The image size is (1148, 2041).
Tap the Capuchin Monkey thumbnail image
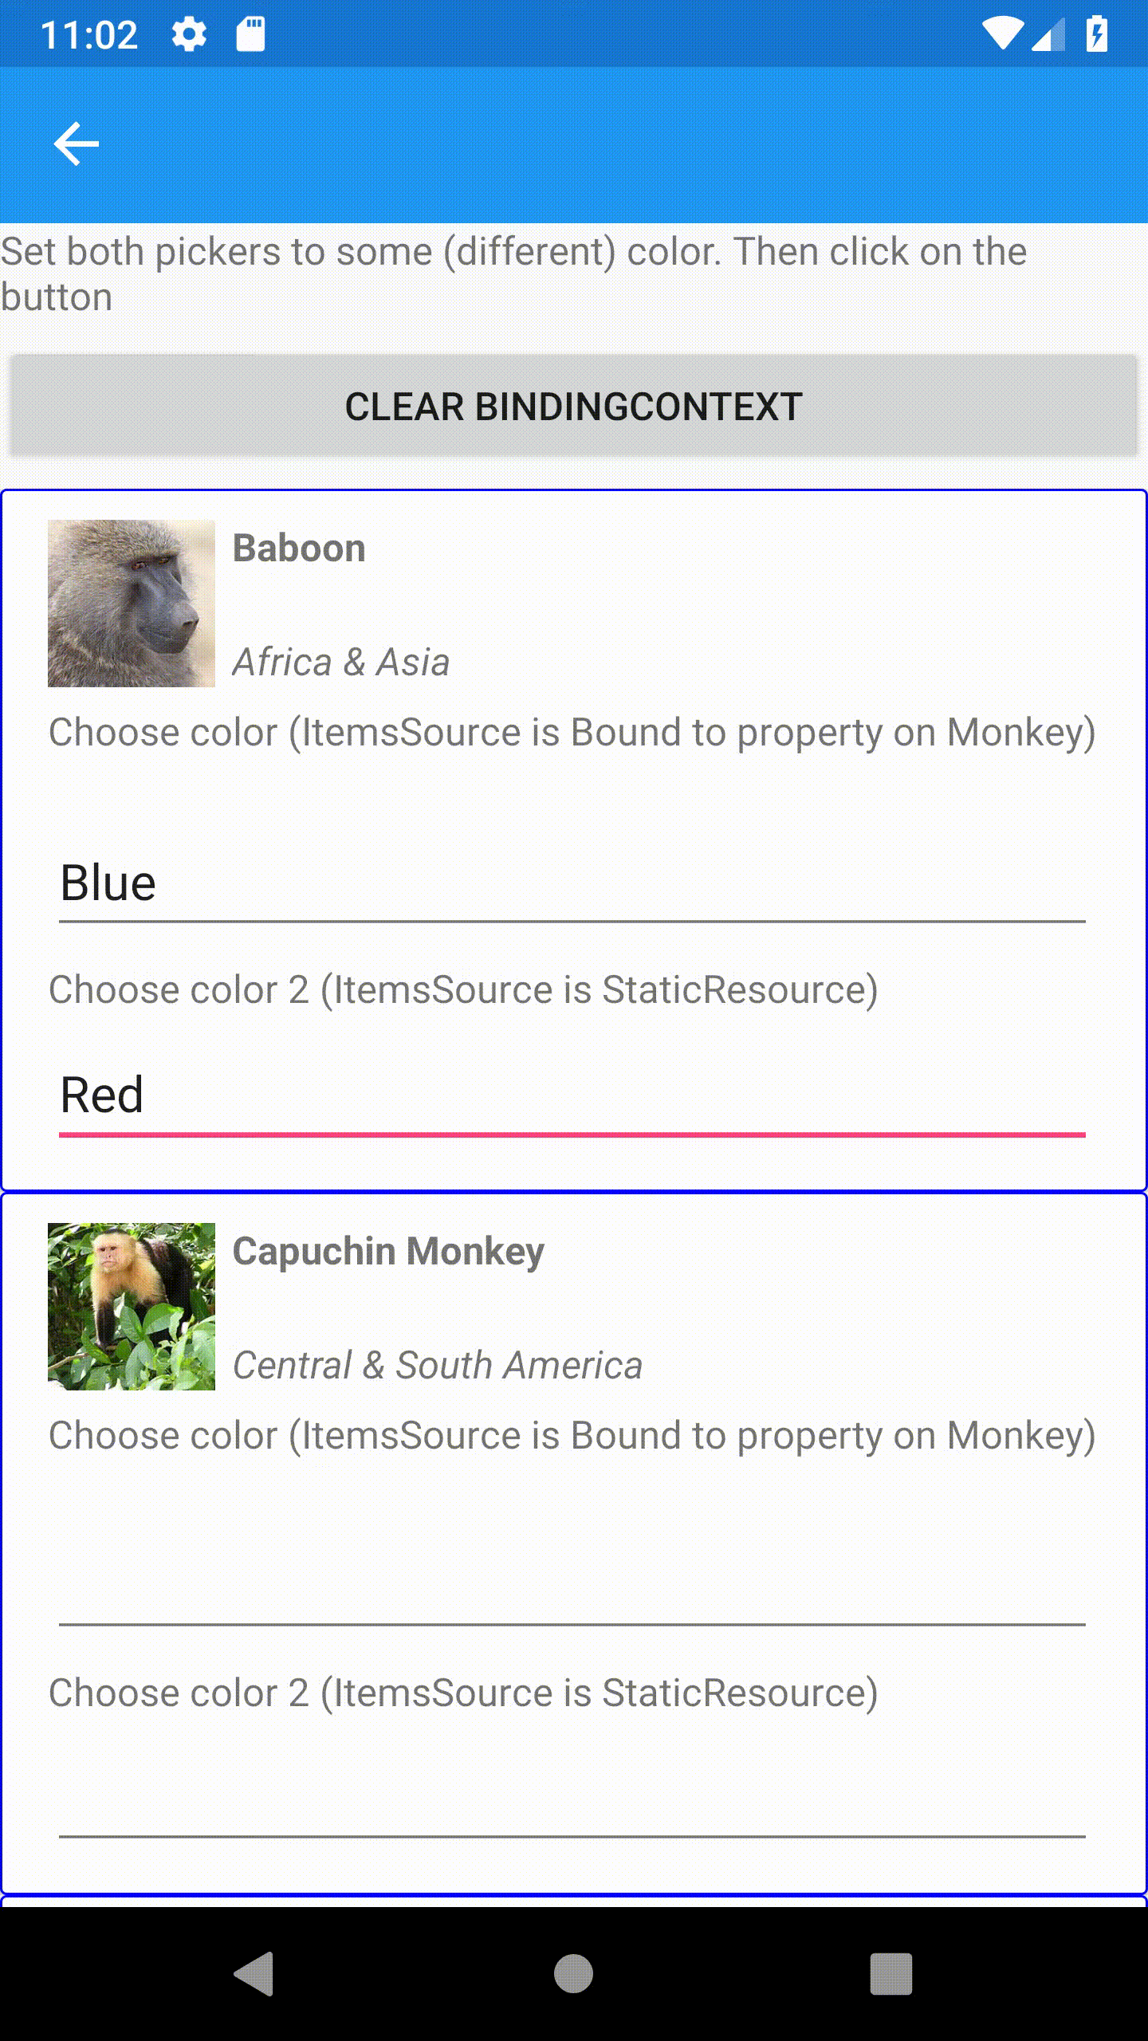click(x=132, y=1308)
